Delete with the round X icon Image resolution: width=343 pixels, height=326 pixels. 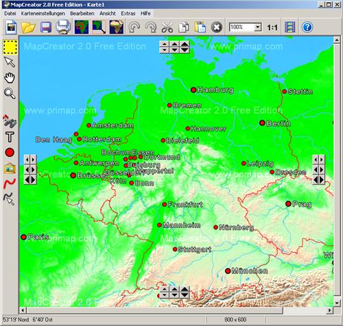tap(217, 27)
